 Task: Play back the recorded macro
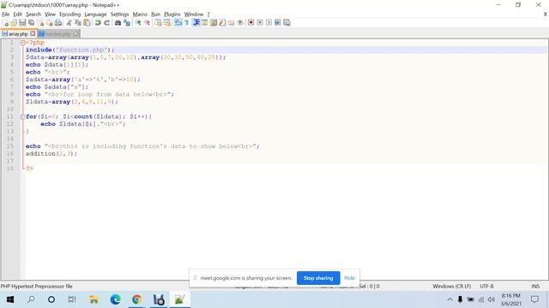[x=268, y=23]
